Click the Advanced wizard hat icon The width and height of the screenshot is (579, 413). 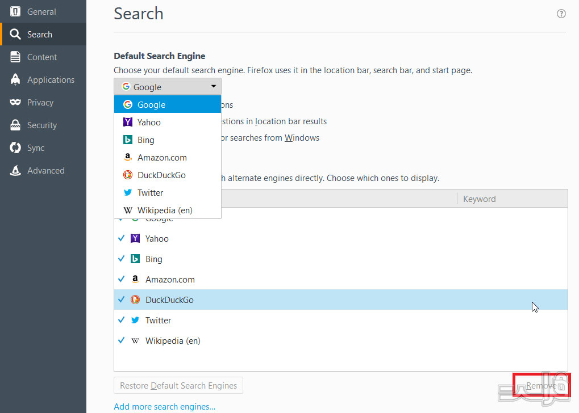(15, 170)
